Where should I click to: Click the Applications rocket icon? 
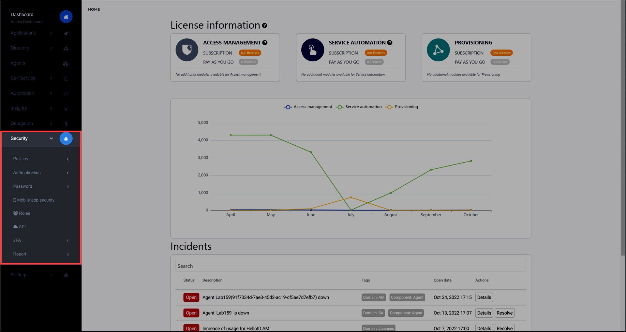pyautogui.click(x=66, y=33)
